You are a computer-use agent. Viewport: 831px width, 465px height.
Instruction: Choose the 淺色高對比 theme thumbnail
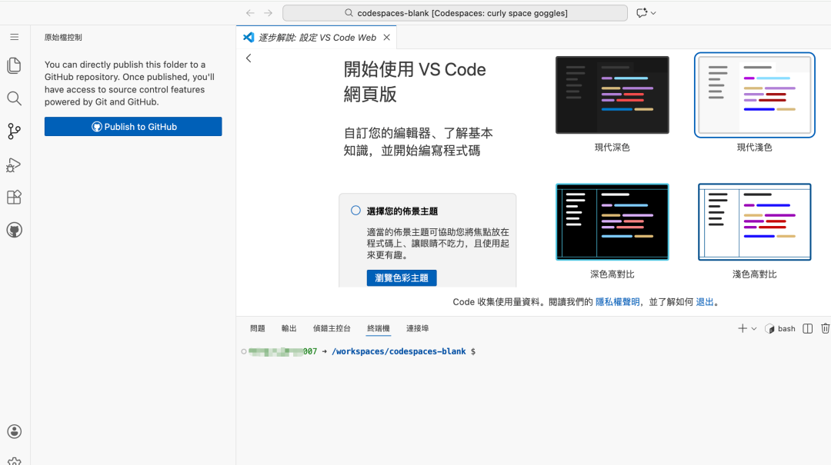click(x=755, y=222)
